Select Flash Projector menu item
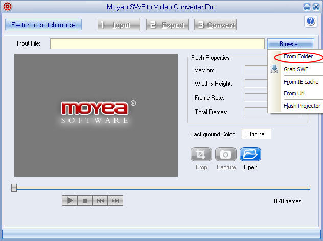323x241 pixels. tap(302, 106)
